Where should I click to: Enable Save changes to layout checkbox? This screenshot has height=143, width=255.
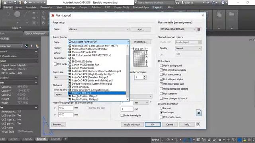point(161,98)
